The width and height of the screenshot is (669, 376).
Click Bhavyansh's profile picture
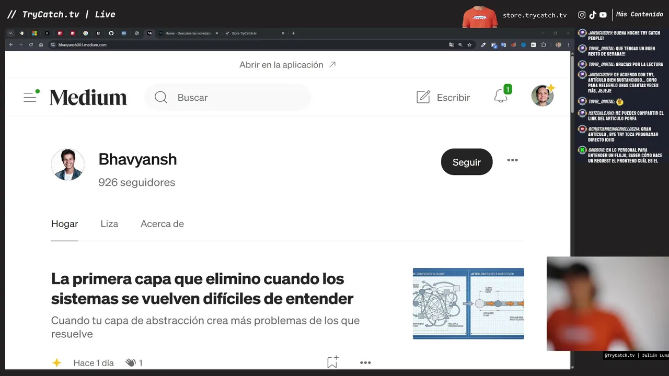pos(68,164)
